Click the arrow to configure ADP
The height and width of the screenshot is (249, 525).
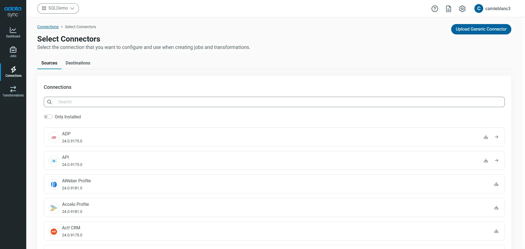(497, 137)
